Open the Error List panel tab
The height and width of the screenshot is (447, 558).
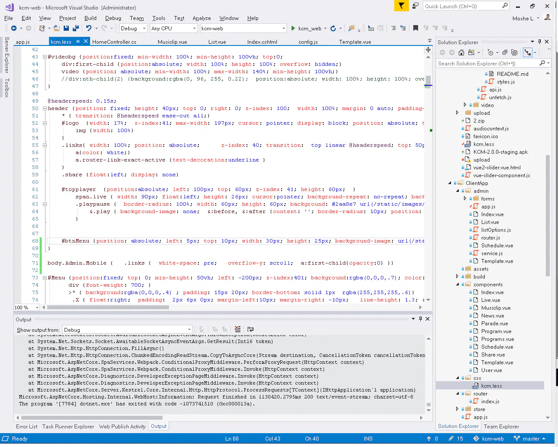27,427
